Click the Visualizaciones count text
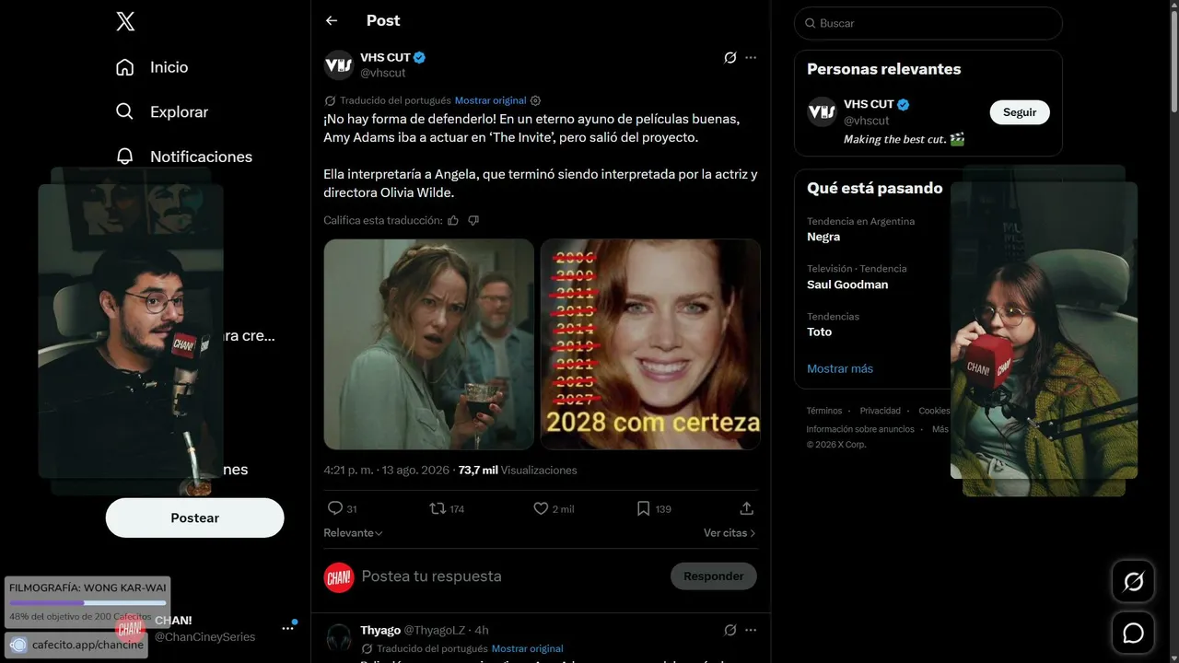Screen dimensions: 1179x663 click(x=518, y=470)
